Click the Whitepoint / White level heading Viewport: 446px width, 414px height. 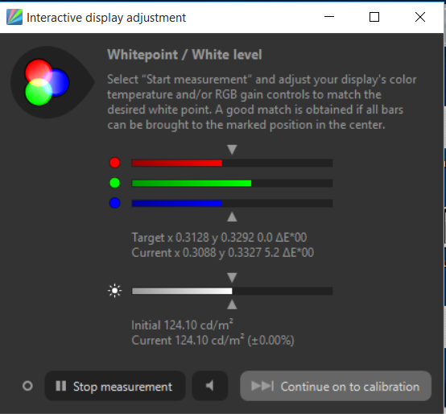[x=184, y=55]
